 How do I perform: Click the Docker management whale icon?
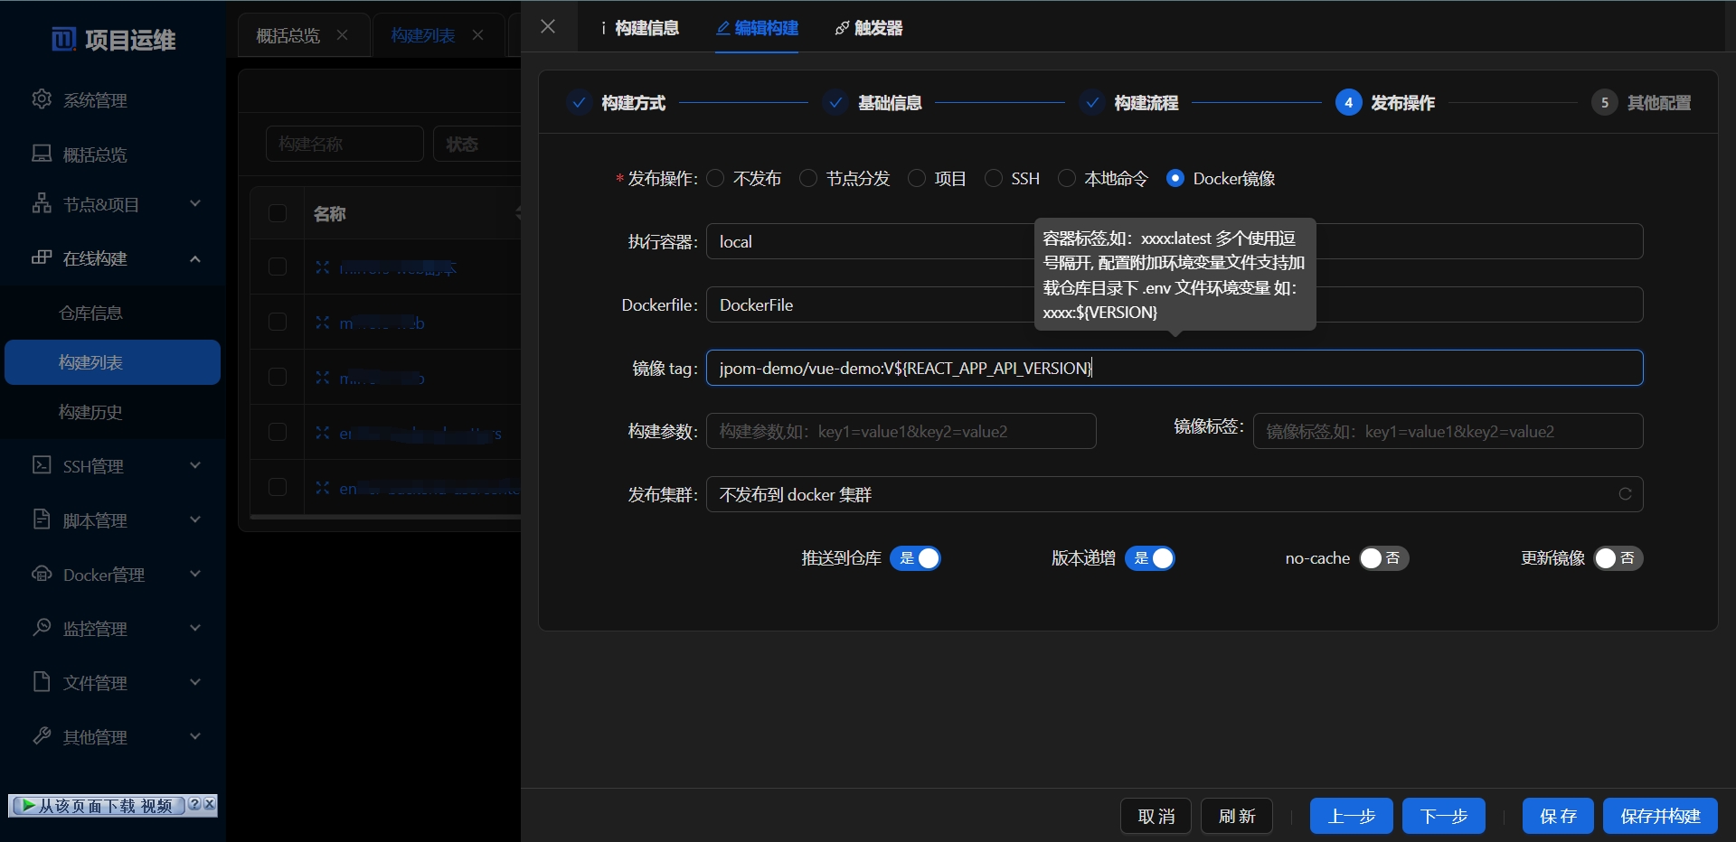pyautogui.click(x=42, y=574)
